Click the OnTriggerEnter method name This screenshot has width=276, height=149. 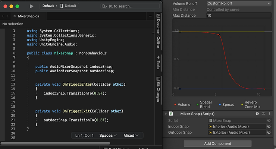pyautogui.click(x=77, y=84)
